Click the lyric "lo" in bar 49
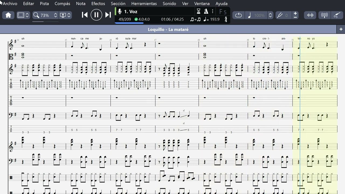Screen dimensions: 345x194 coord(254,39)
